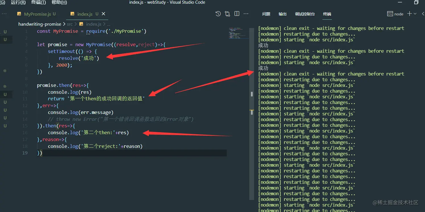425x212 pixels.
Task: Click promise.then on line 9
Action: pos(53,85)
